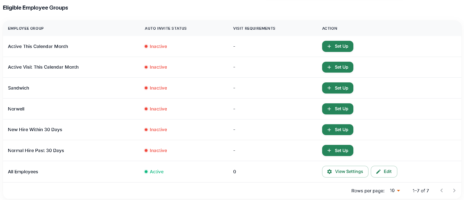Go to the previous page of results
The height and width of the screenshot is (200, 464).
[442, 190]
